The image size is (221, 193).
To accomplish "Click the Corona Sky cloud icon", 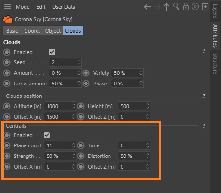I will (8, 19).
